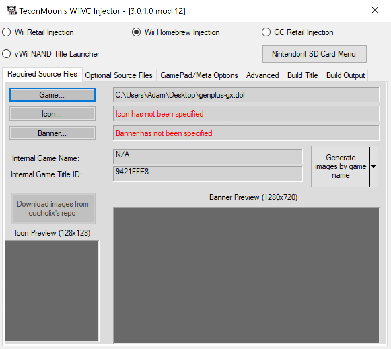
Task: Click the 'Internal Game Title ID:' label
Action: click(46, 174)
